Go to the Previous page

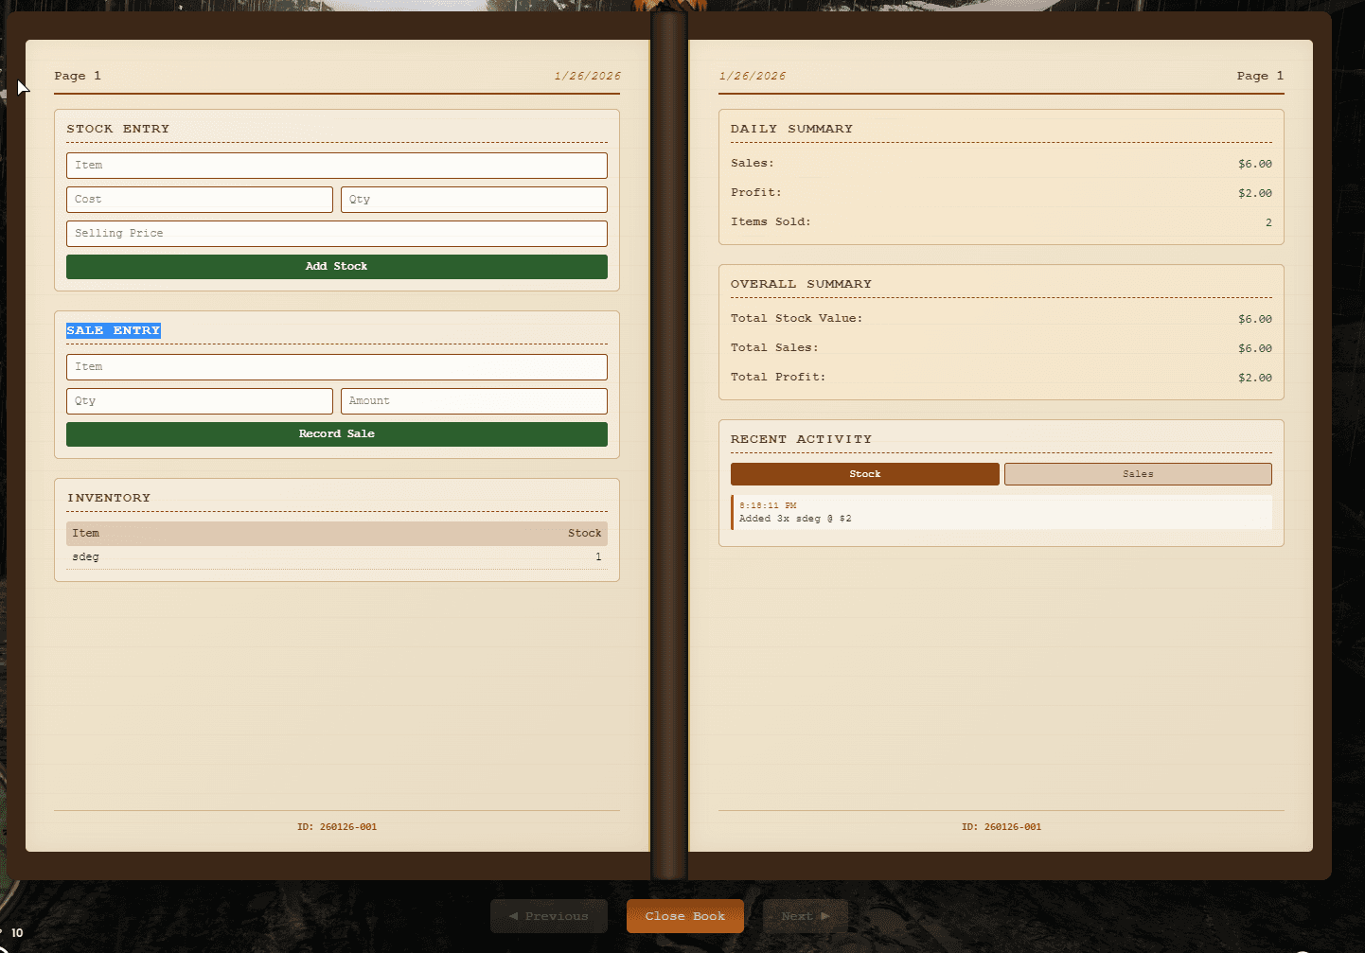[549, 916]
